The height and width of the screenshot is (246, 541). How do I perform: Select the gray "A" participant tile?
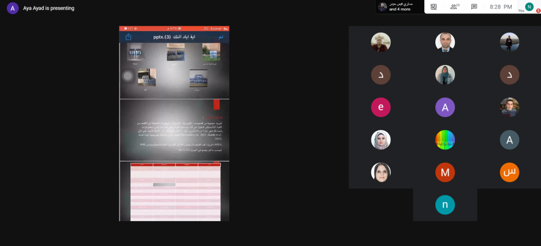coord(509,139)
